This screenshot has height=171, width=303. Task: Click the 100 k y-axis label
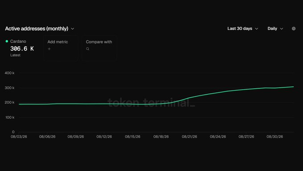(10, 117)
